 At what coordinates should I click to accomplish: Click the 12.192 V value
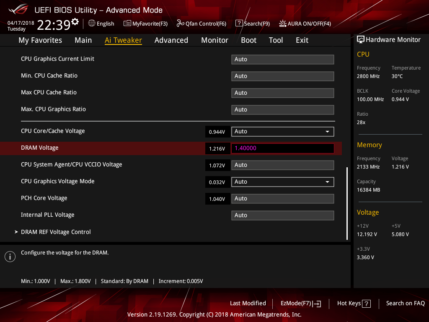point(367,234)
